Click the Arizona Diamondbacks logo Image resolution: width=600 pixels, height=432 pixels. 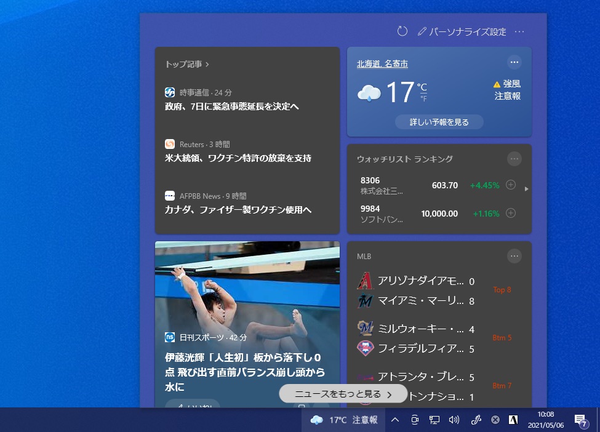(365, 281)
